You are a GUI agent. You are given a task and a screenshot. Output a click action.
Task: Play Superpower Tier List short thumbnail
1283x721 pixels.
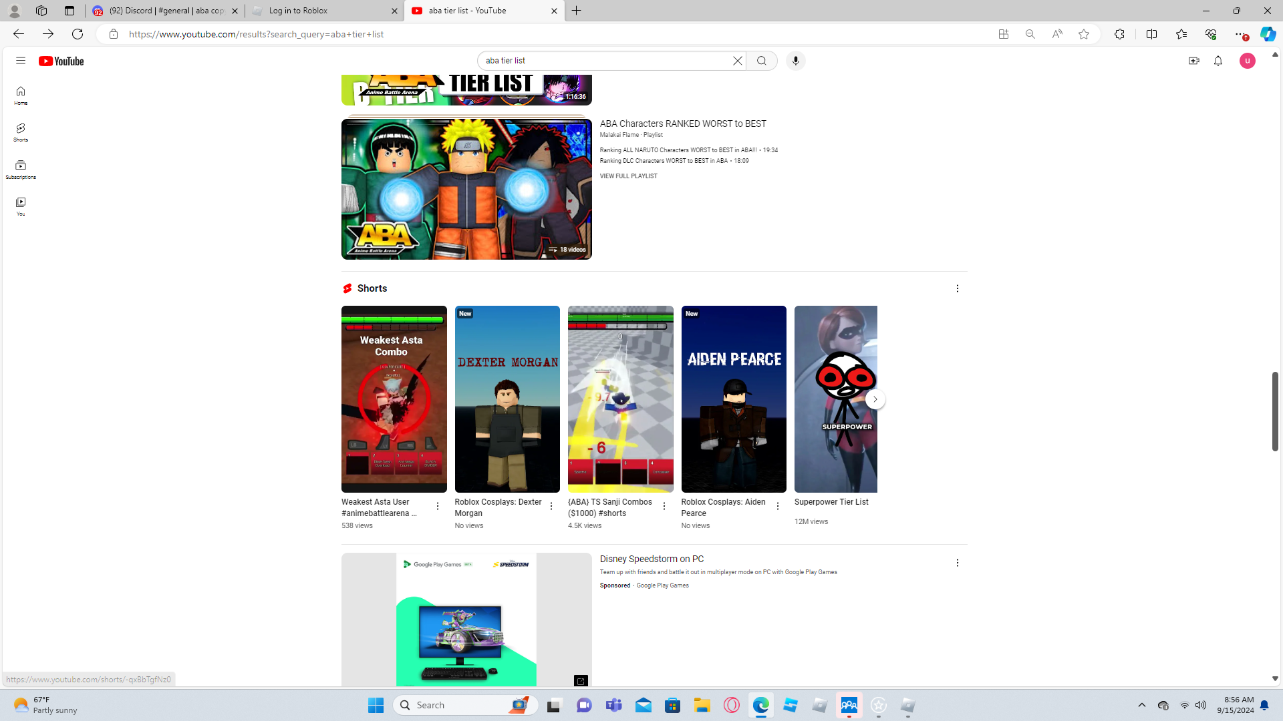pyautogui.click(x=836, y=399)
